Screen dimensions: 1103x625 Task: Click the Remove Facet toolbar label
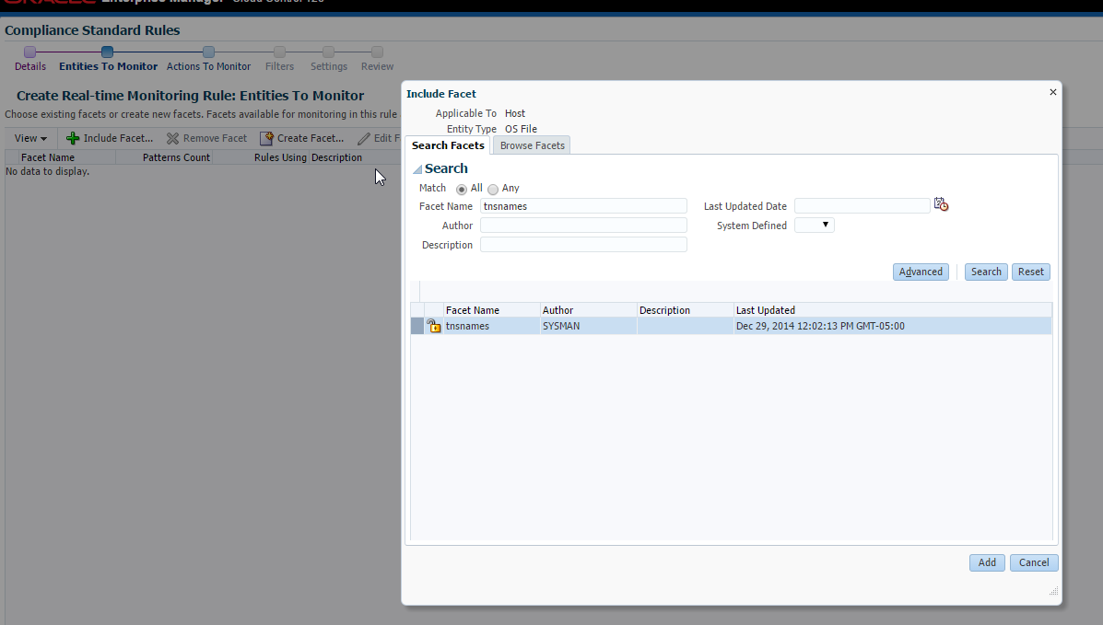click(215, 138)
